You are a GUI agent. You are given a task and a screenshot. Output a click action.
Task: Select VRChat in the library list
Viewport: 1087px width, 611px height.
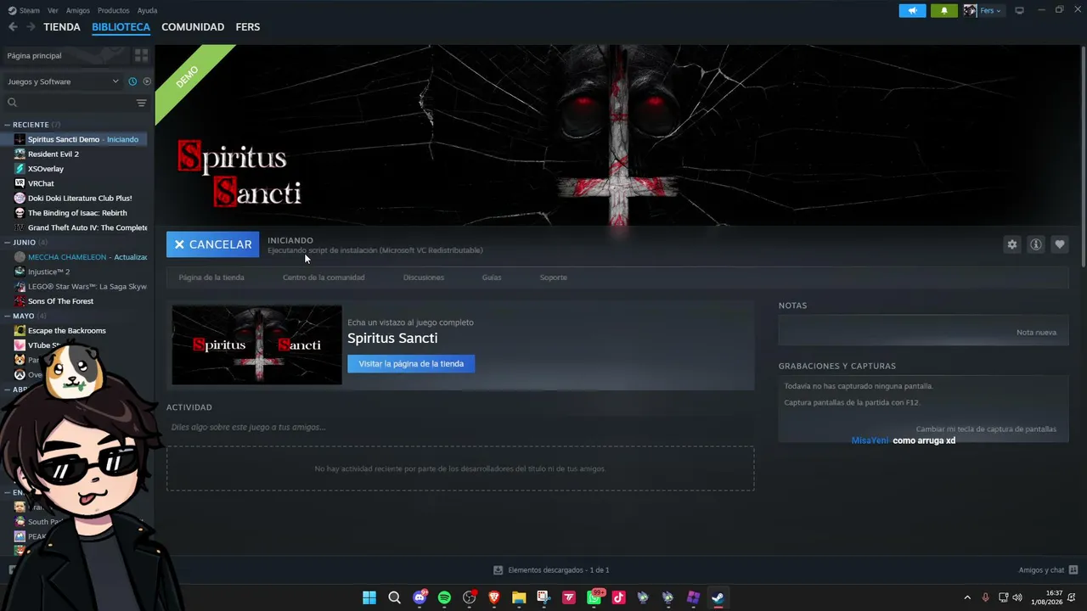[76, 183]
